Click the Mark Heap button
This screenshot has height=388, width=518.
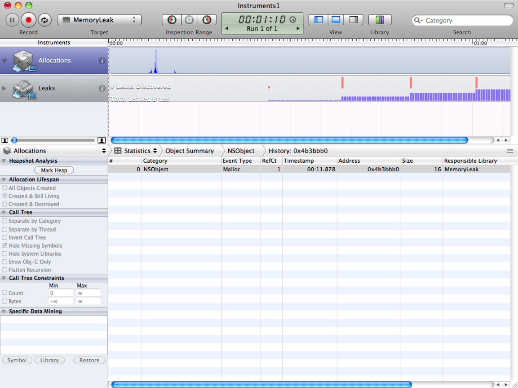click(54, 170)
